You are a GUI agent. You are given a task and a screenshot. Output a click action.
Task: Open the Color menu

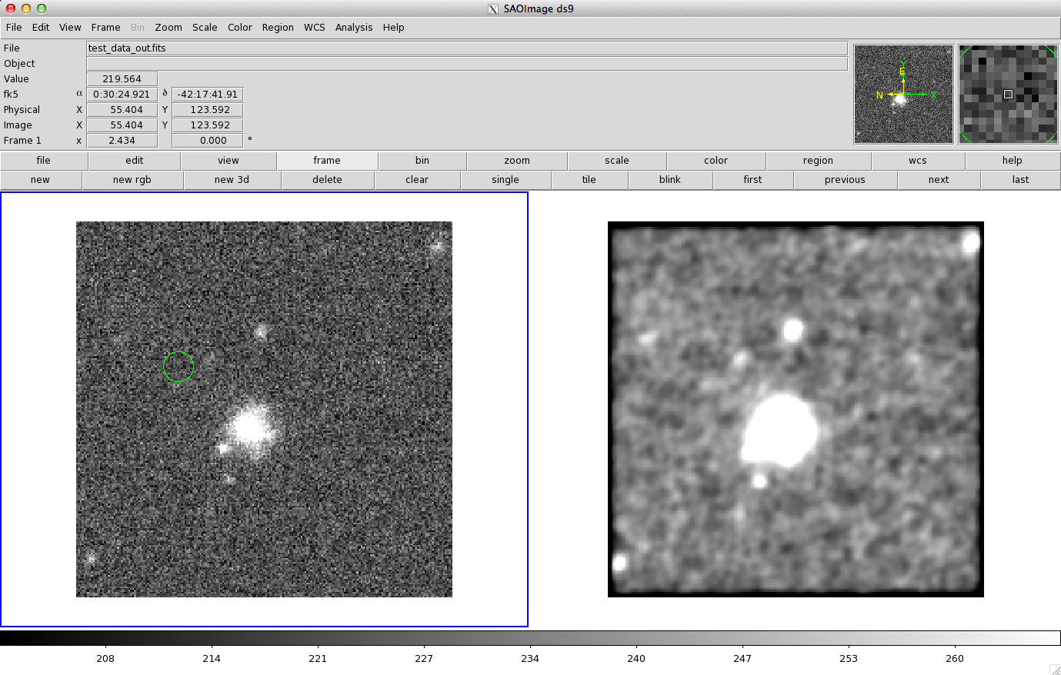240,27
